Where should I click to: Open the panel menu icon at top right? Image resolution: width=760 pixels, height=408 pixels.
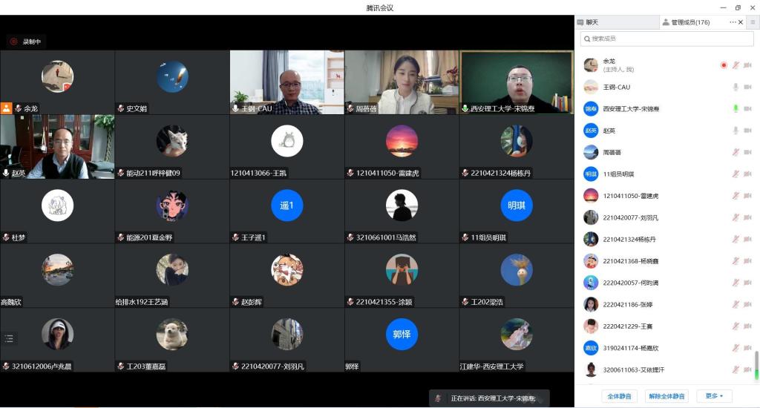click(753, 22)
